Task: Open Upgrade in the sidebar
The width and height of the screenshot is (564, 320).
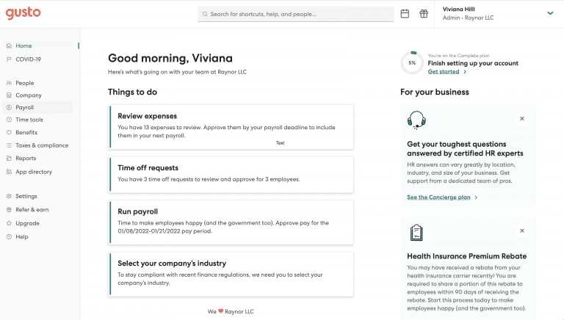Action: click(27, 223)
